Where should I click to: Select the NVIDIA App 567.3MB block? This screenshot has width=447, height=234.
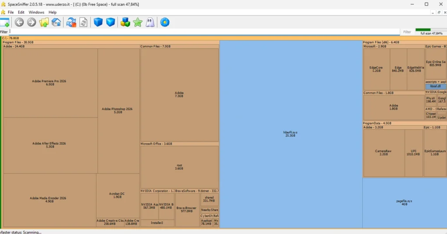coord(149,206)
